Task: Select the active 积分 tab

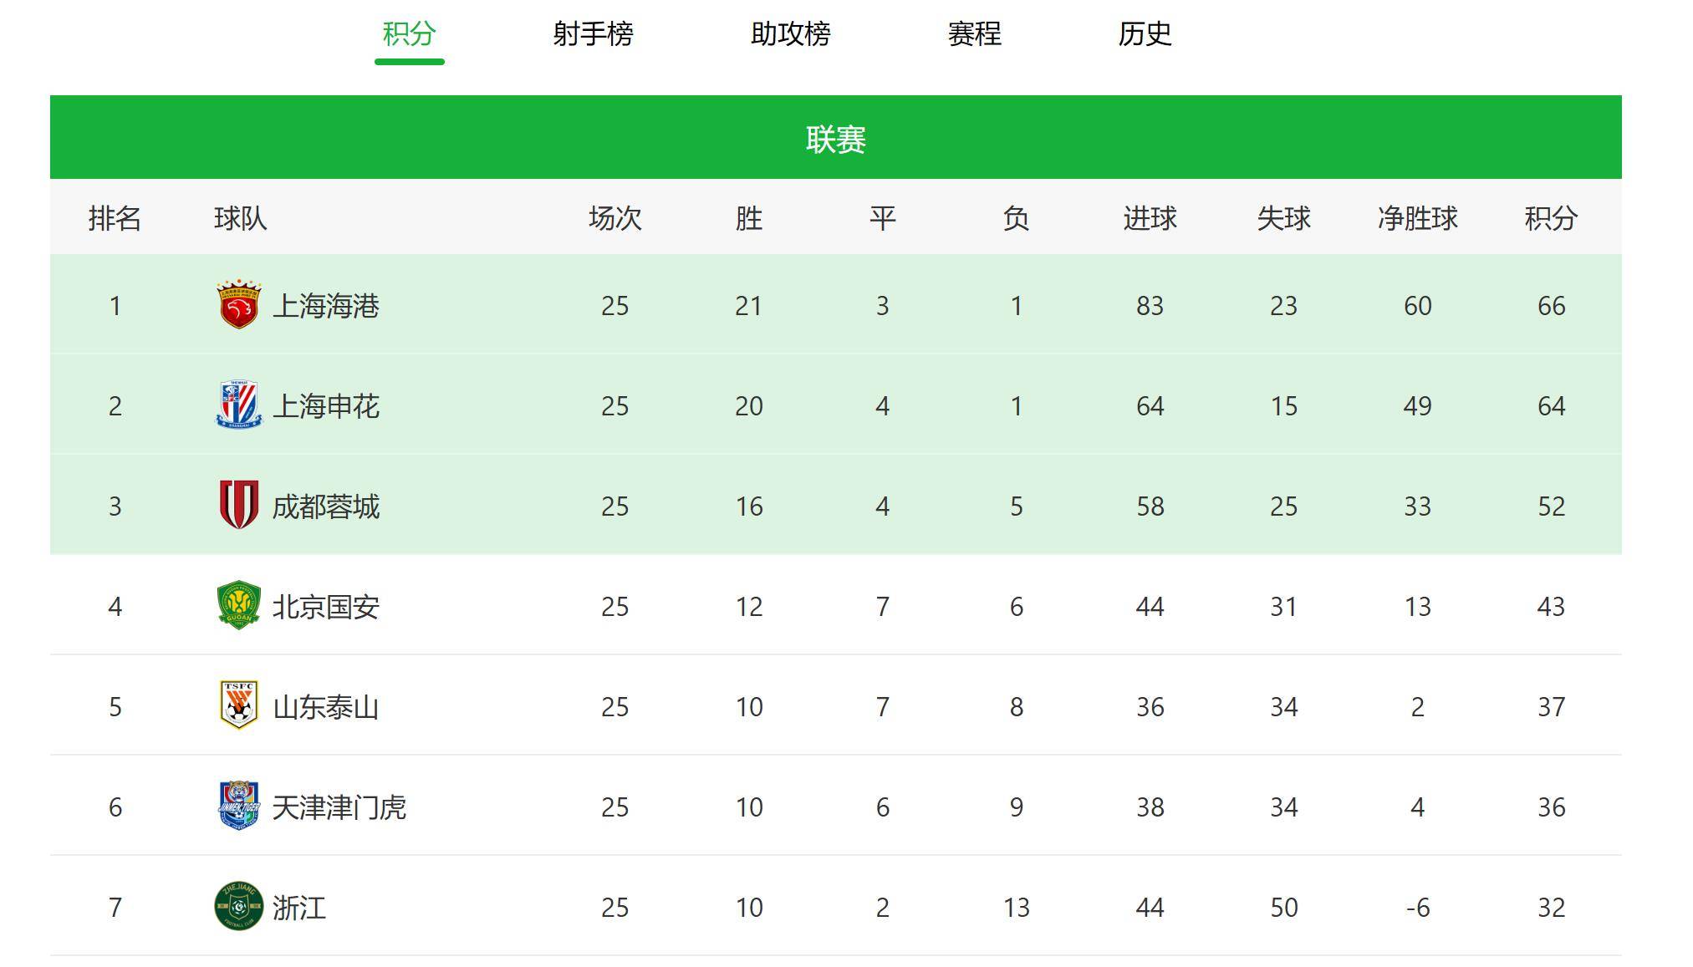Action: (409, 34)
